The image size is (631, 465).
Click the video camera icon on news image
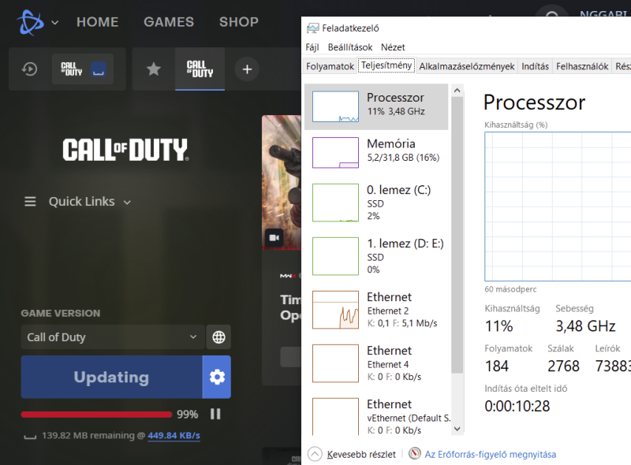point(274,238)
